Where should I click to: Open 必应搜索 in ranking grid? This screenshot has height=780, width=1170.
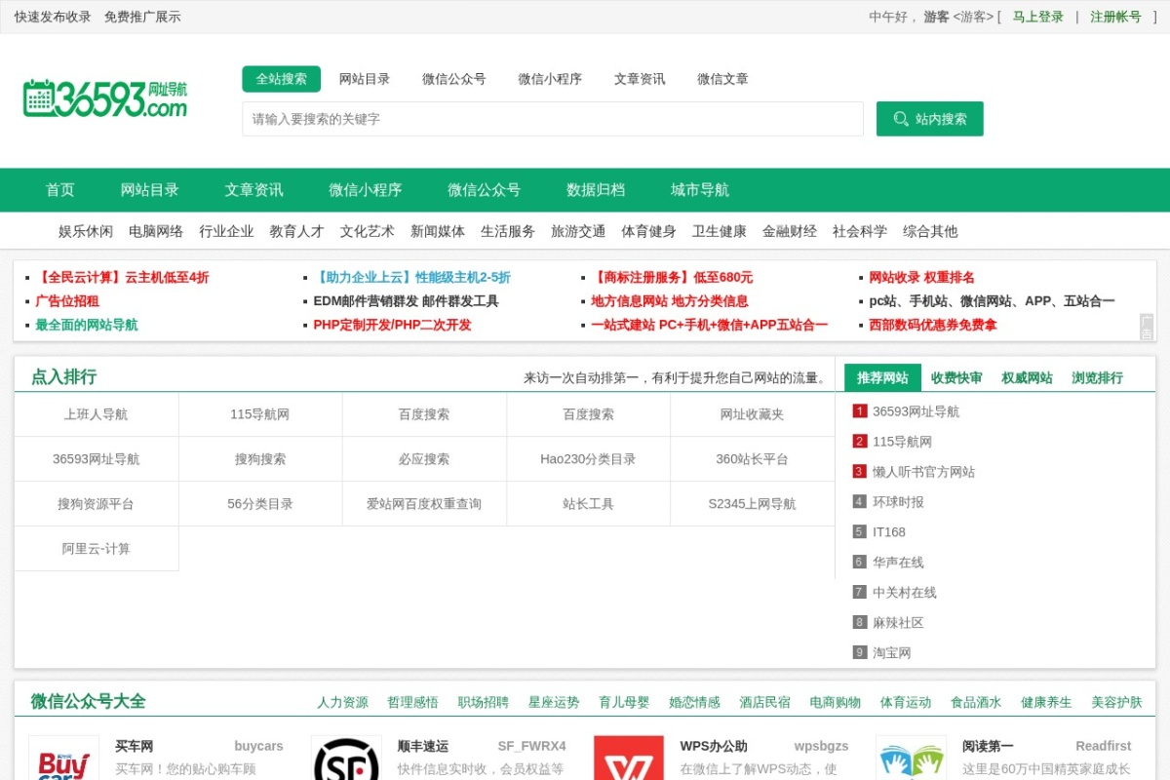click(x=424, y=459)
